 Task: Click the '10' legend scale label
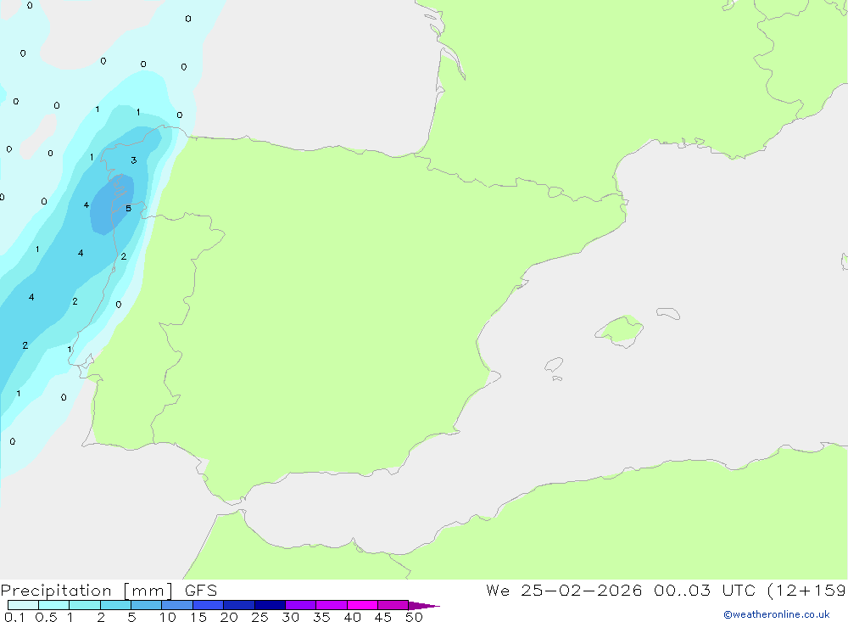(x=168, y=617)
